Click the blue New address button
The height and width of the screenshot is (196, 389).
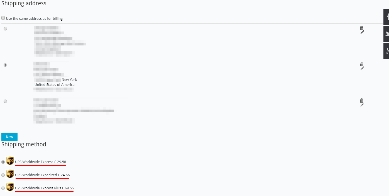(9, 137)
